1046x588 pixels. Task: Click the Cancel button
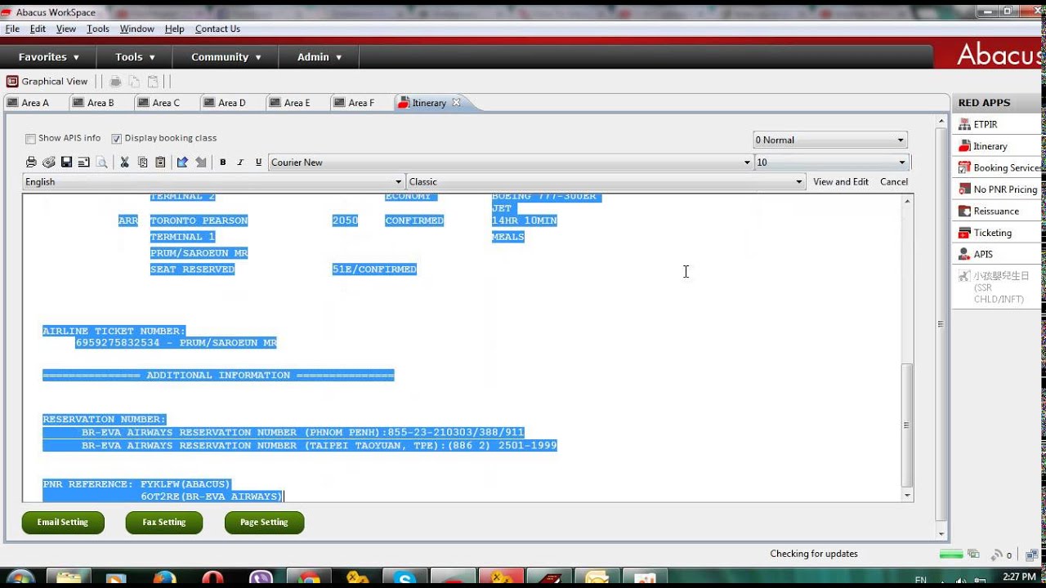tap(894, 182)
